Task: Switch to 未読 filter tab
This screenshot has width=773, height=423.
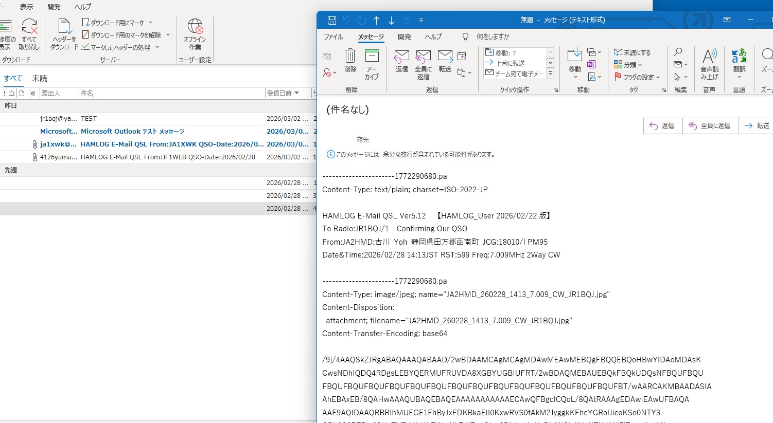Action: coord(40,78)
